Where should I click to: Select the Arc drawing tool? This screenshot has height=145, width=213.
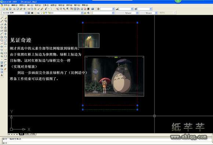(x=2, y=34)
